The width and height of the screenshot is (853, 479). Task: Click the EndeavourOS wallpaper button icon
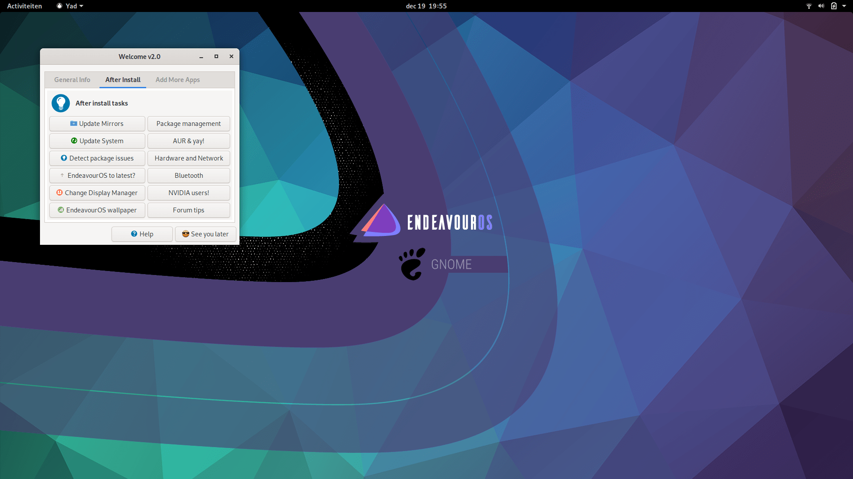click(x=61, y=210)
